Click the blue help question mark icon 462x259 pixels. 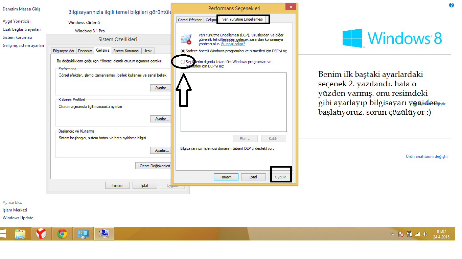(451, 5)
